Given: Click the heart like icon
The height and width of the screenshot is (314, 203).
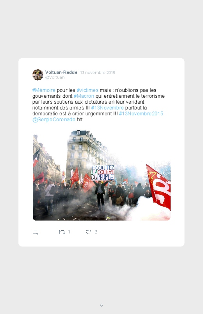Looking at the screenshot, I should click(x=88, y=232).
